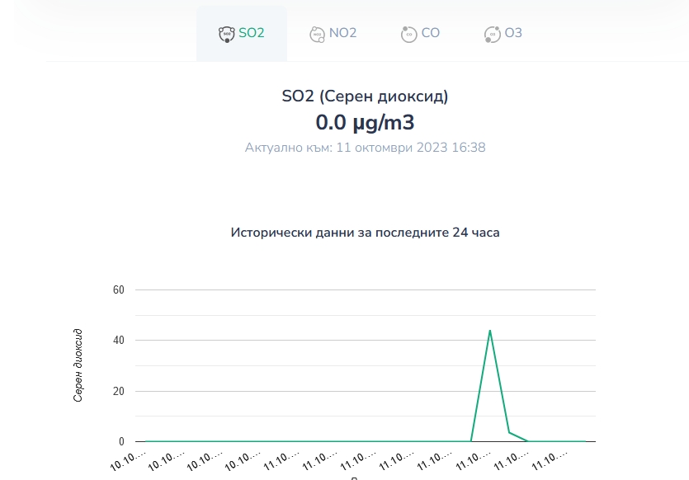
Task: Select the O3 tab label
Action: (513, 33)
